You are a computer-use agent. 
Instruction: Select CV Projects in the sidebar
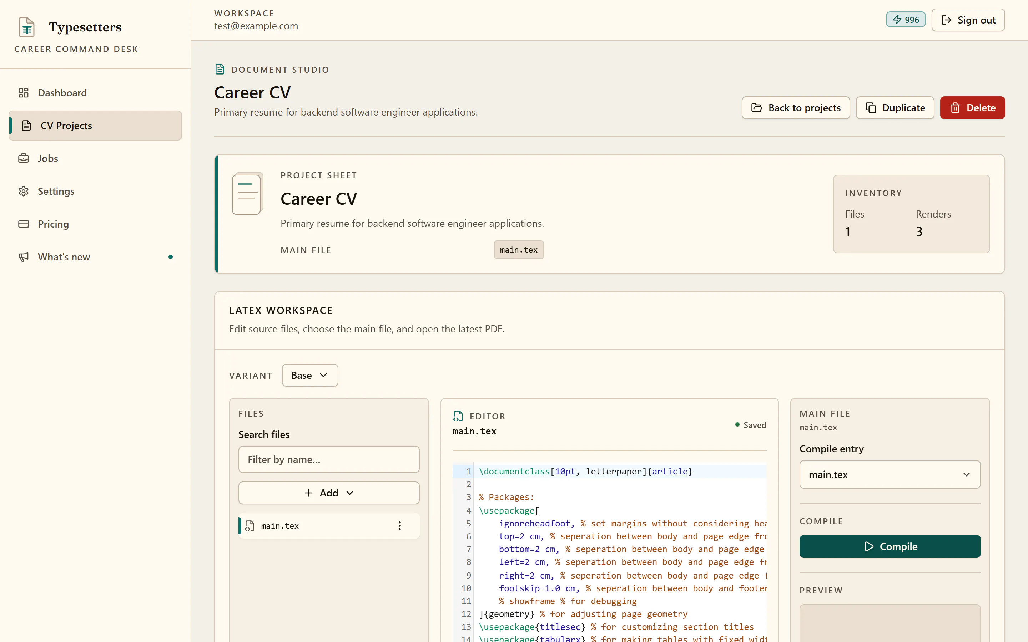pyautogui.click(x=95, y=126)
